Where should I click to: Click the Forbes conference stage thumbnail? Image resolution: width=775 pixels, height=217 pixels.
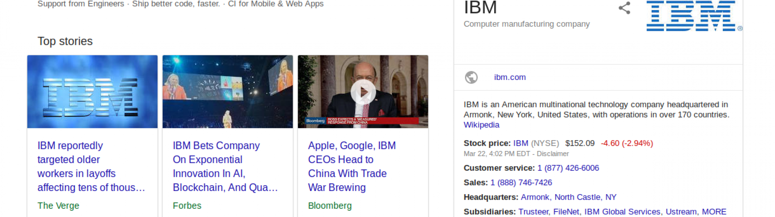pyautogui.click(x=227, y=92)
